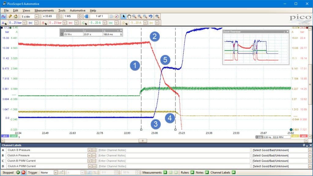
Task: Open the Trigger mode None dropdown
Action: (x=56, y=172)
